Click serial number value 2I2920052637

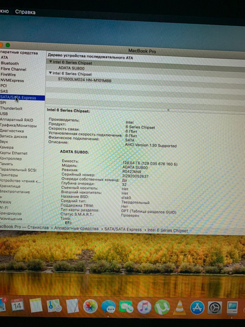(135, 176)
